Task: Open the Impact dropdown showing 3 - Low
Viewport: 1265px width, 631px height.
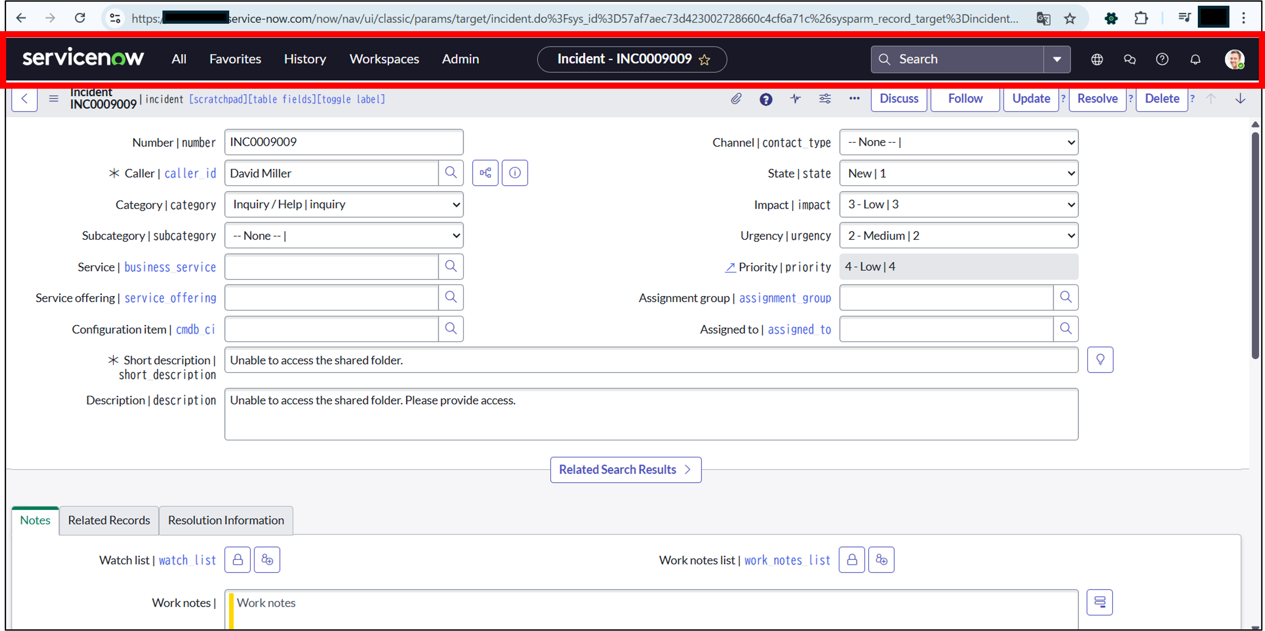Action: click(x=959, y=204)
